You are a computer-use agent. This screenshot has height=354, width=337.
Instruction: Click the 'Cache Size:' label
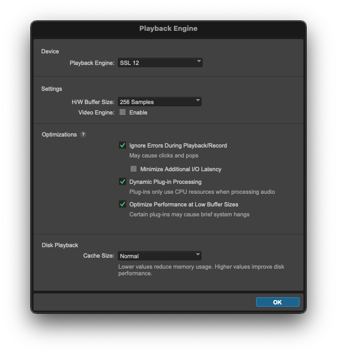99,255
